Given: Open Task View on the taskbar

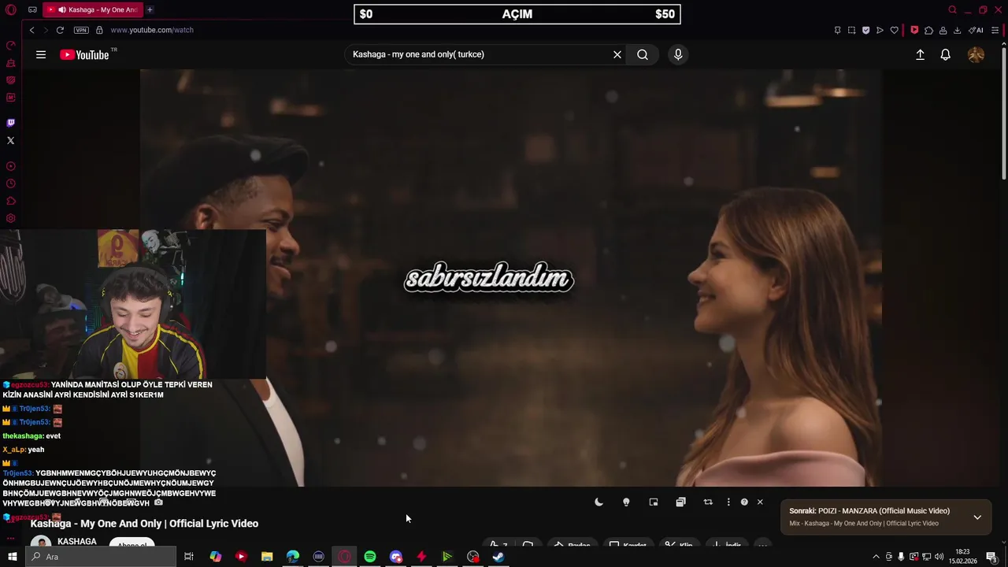Looking at the screenshot, I should [189, 557].
